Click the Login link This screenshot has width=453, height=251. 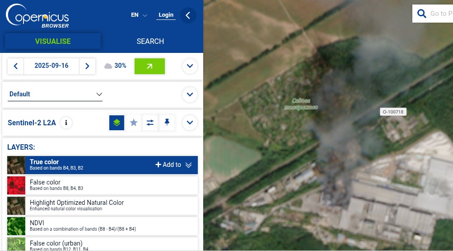pos(166,15)
